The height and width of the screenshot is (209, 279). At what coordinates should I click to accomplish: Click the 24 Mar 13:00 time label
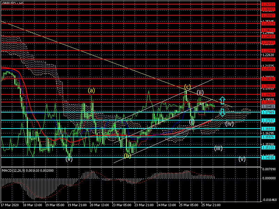tap(166, 205)
